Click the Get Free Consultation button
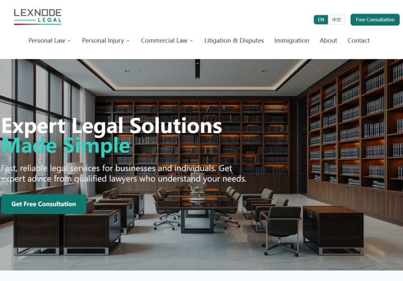 click(x=44, y=204)
